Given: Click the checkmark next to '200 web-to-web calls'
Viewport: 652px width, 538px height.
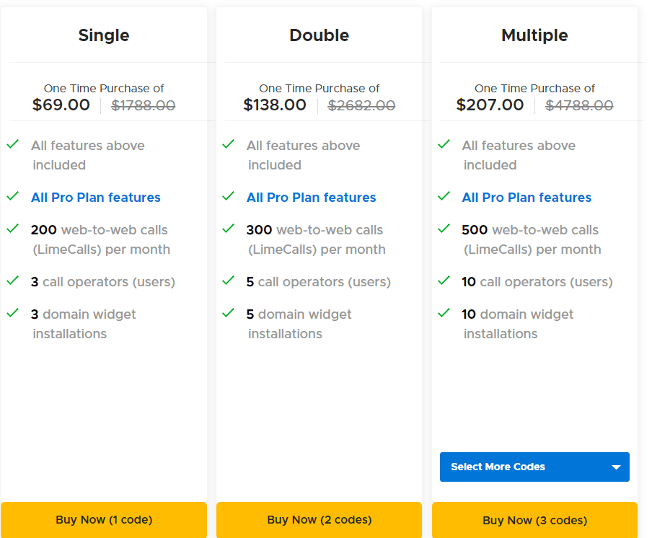Looking at the screenshot, I should 13,229.
